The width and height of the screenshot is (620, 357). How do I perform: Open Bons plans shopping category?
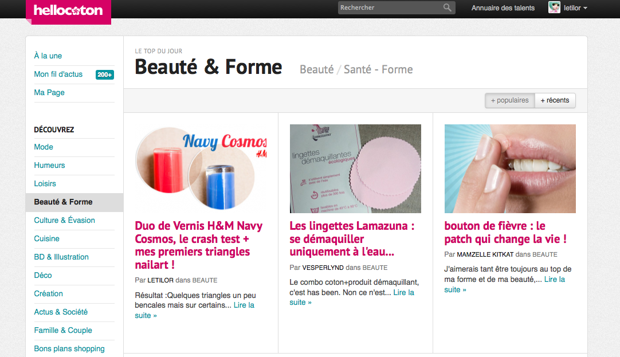coord(69,349)
